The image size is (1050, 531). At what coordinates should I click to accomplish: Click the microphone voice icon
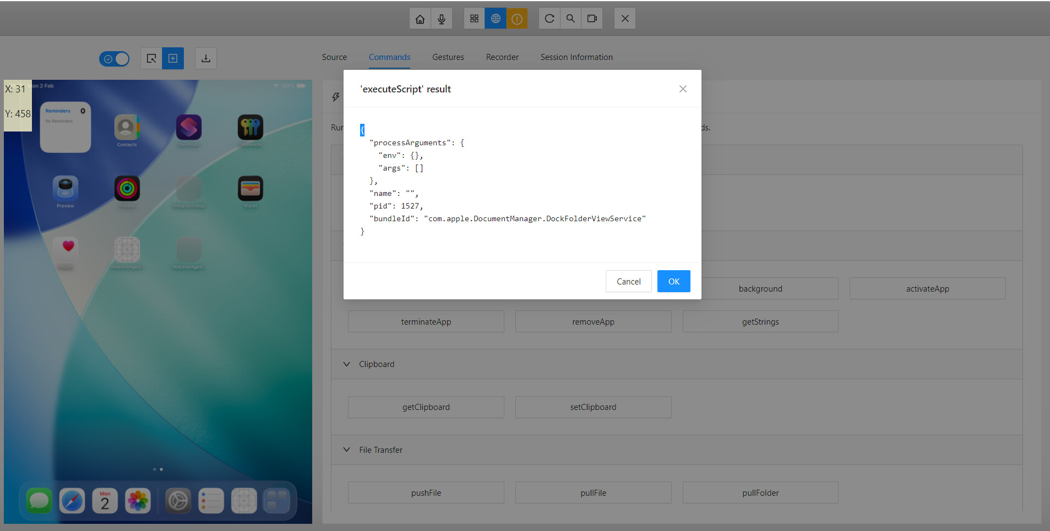click(441, 19)
